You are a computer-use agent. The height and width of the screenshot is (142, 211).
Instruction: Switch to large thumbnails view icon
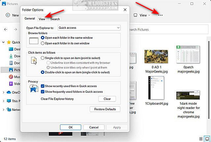click(x=207, y=139)
